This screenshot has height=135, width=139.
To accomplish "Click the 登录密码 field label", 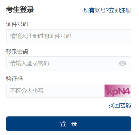I will coord(17,52).
